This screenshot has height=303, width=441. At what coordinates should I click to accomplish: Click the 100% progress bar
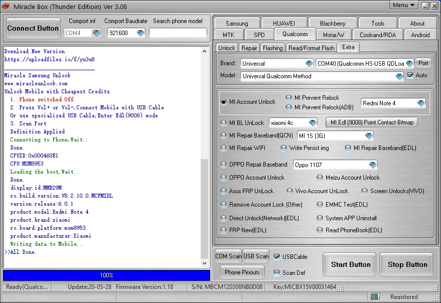[x=106, y=275]
